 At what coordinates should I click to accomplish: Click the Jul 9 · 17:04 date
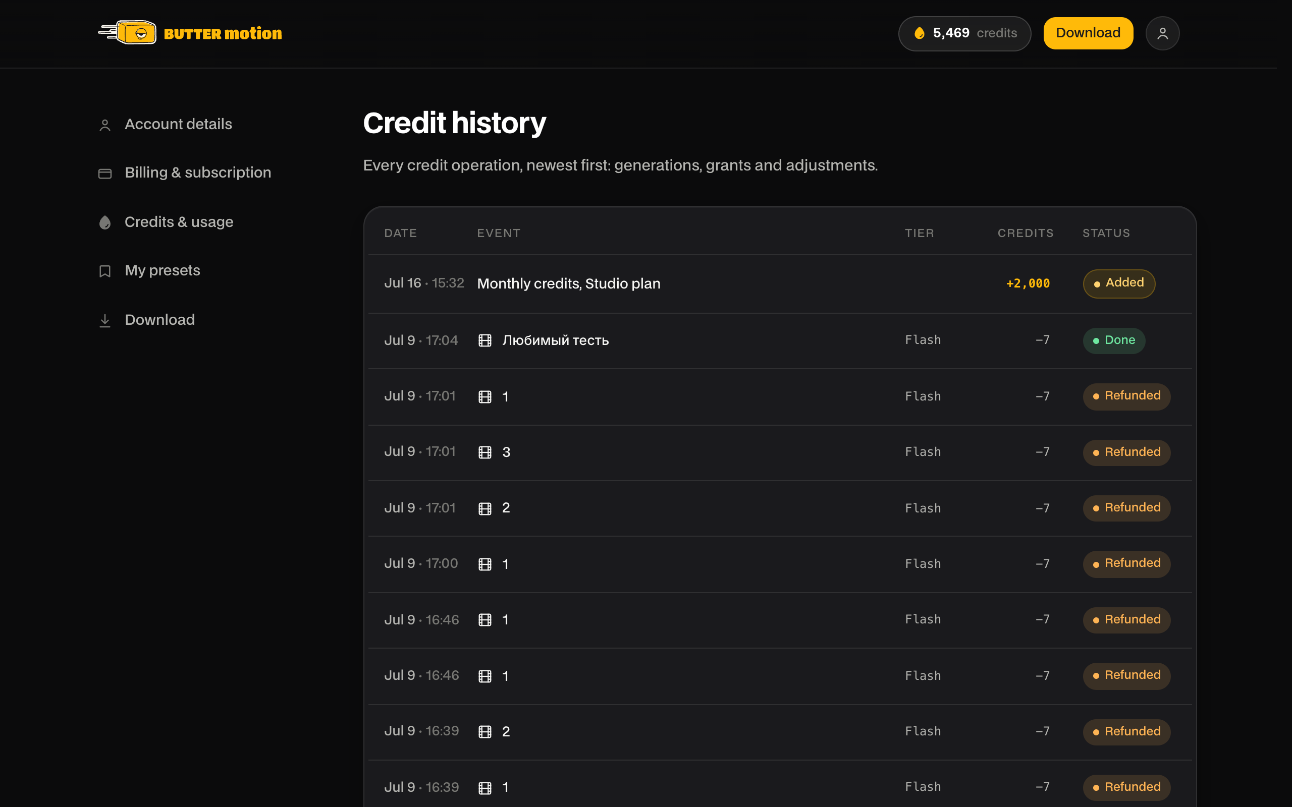pos(421,340)
